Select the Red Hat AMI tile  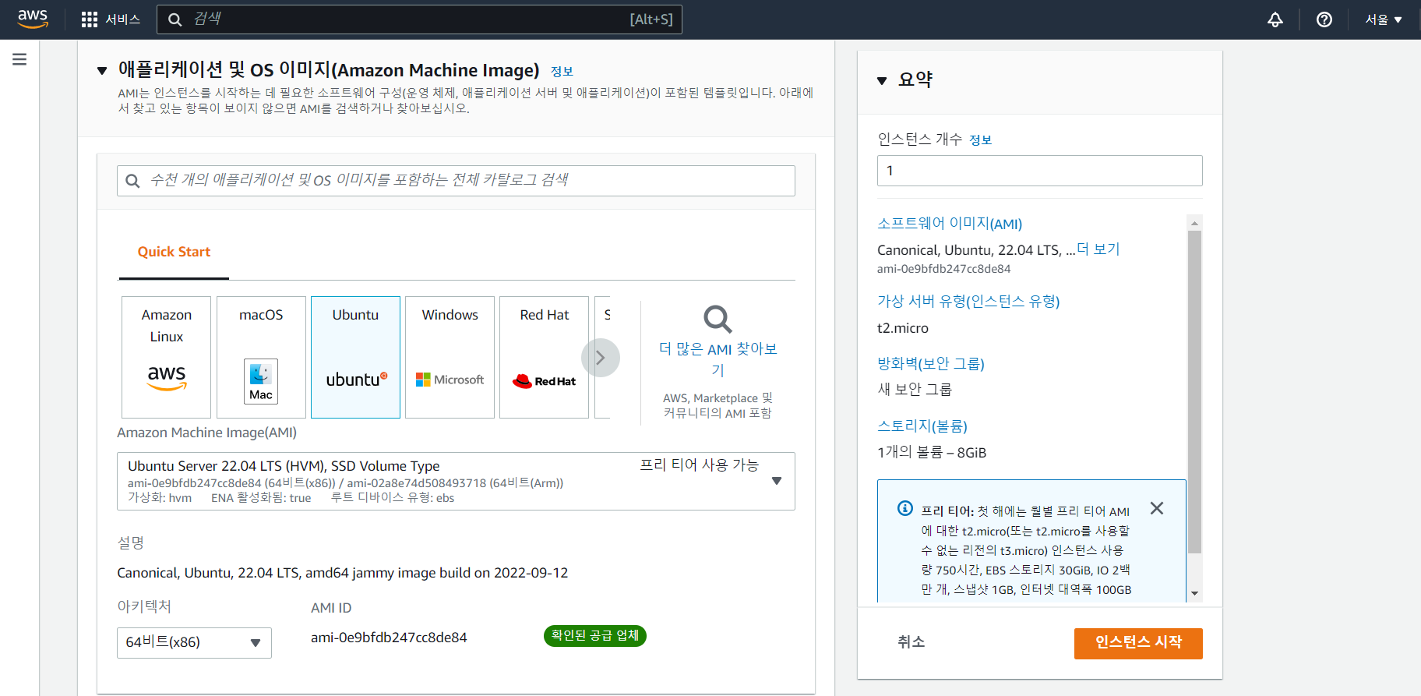click(x=544, y=357)
